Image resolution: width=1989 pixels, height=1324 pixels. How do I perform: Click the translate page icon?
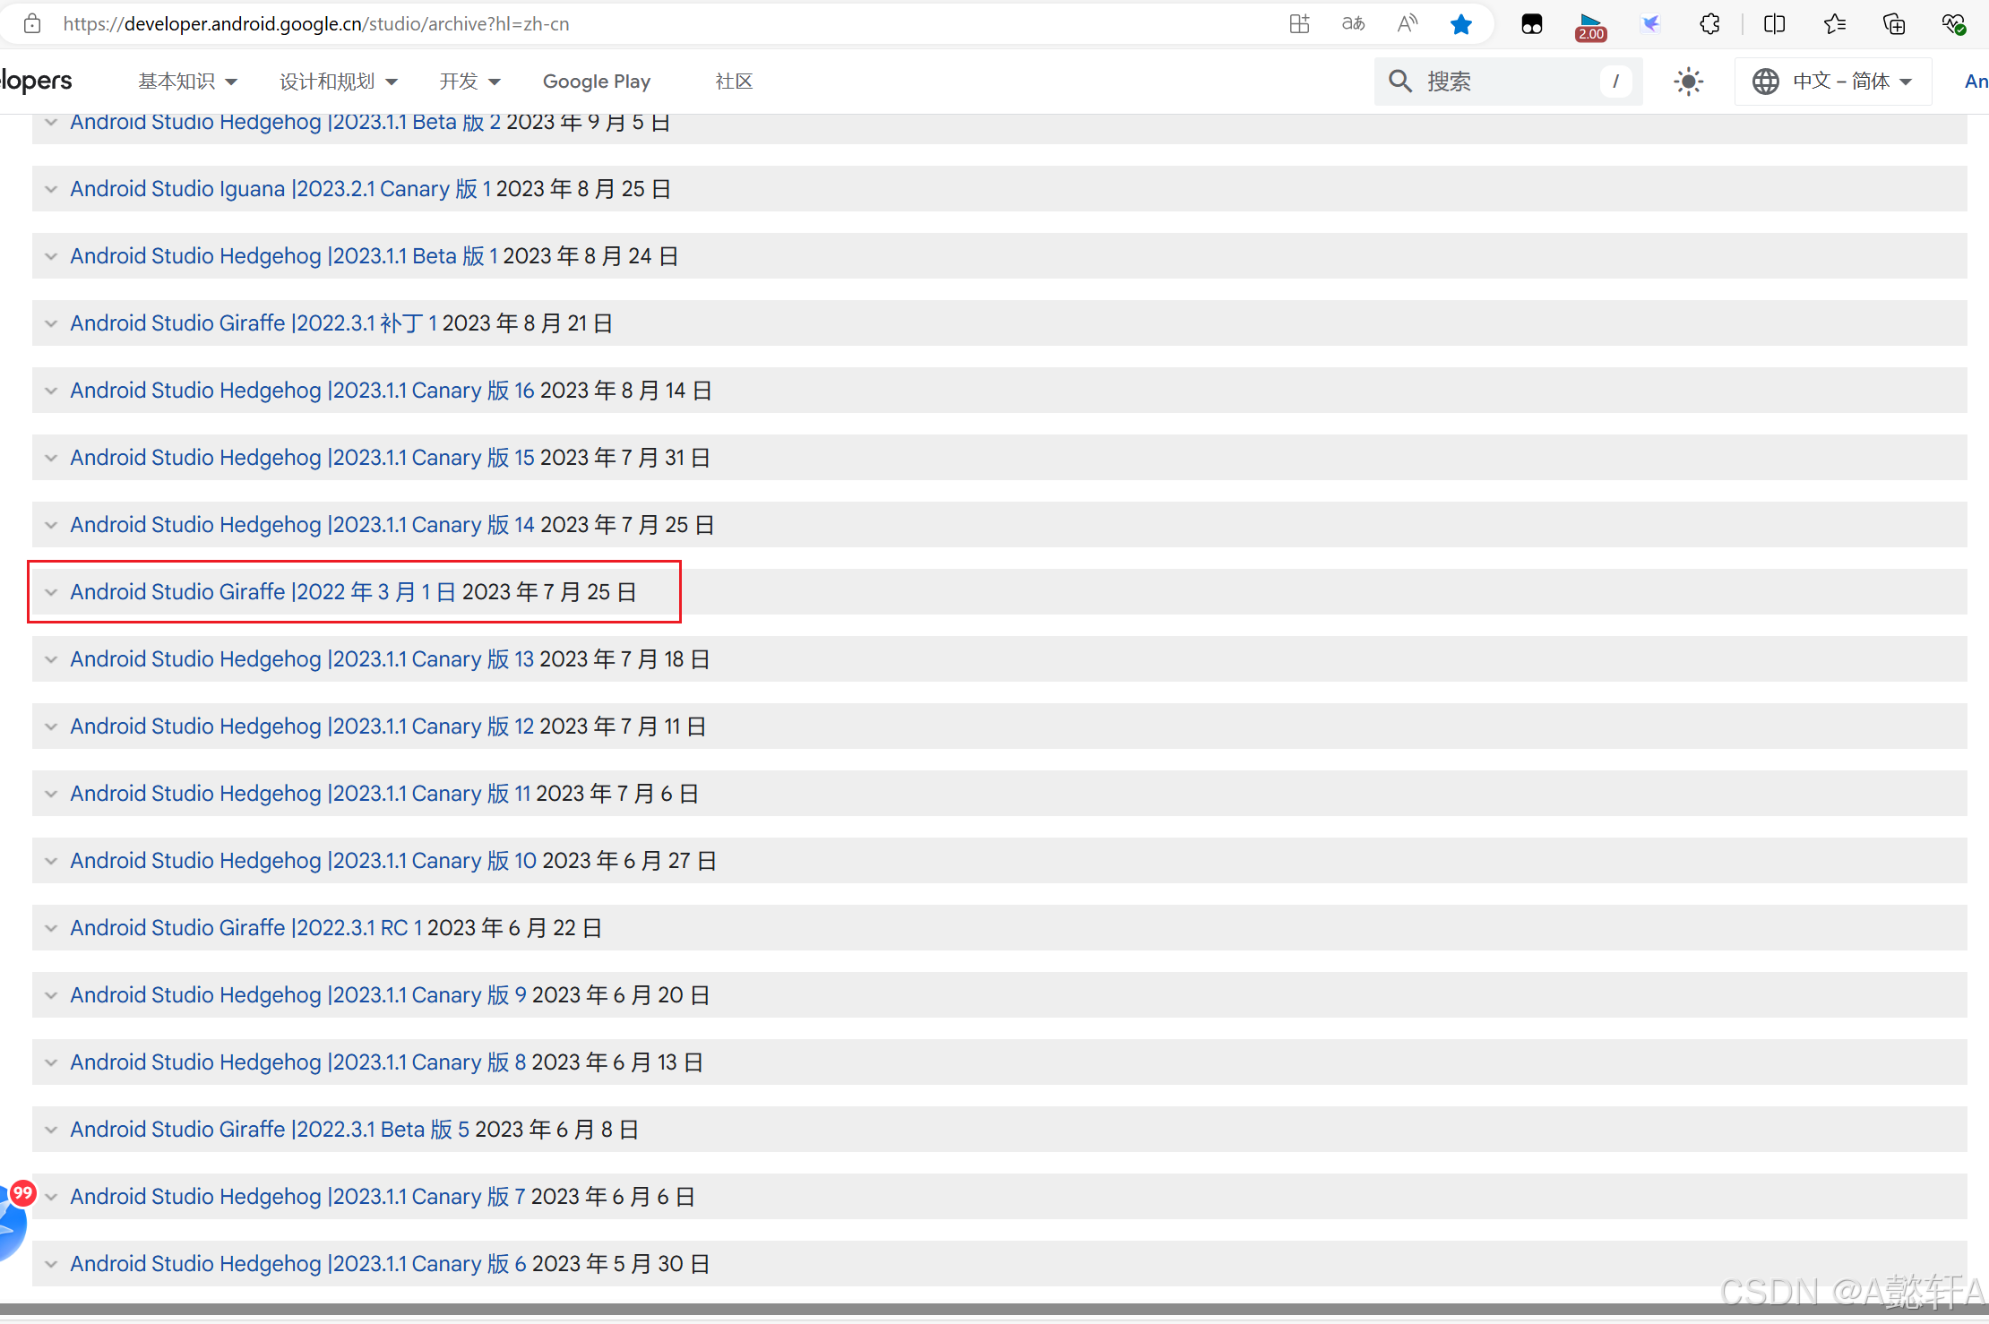coord(1353,24)
